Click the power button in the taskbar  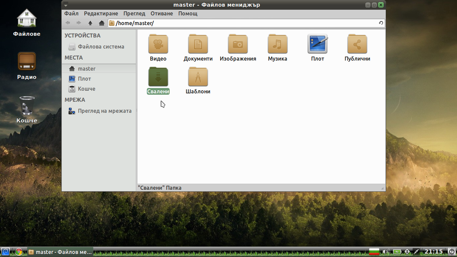click(451, 252)
